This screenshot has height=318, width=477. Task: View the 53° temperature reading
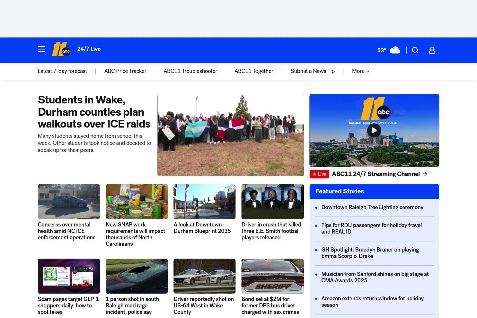pos(382,50)
